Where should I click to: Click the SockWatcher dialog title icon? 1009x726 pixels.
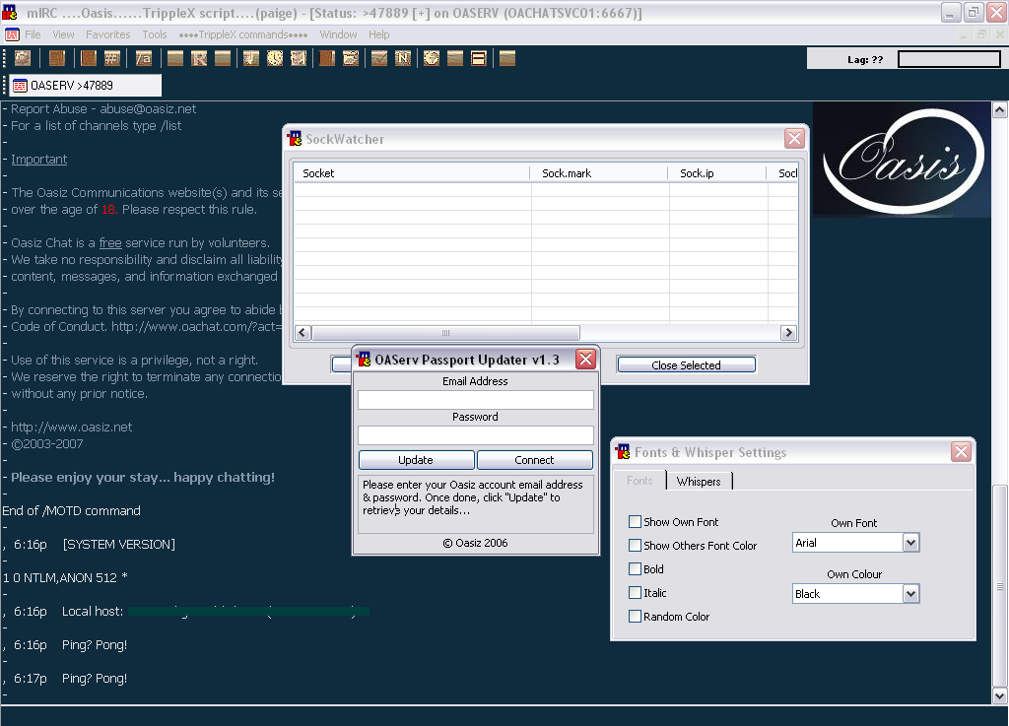point(295,138)
